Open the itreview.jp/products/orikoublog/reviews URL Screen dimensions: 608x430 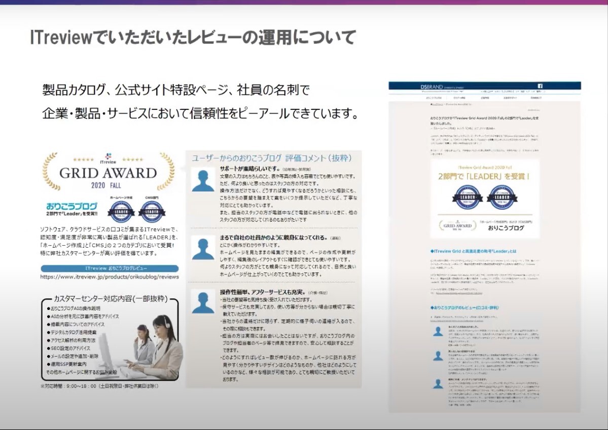(x=110, y=277)
